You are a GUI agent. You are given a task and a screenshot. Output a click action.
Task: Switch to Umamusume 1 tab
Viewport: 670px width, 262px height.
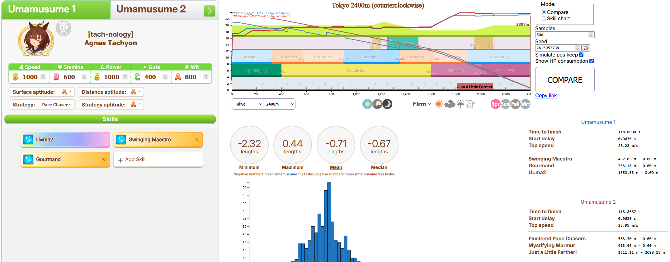56,10
